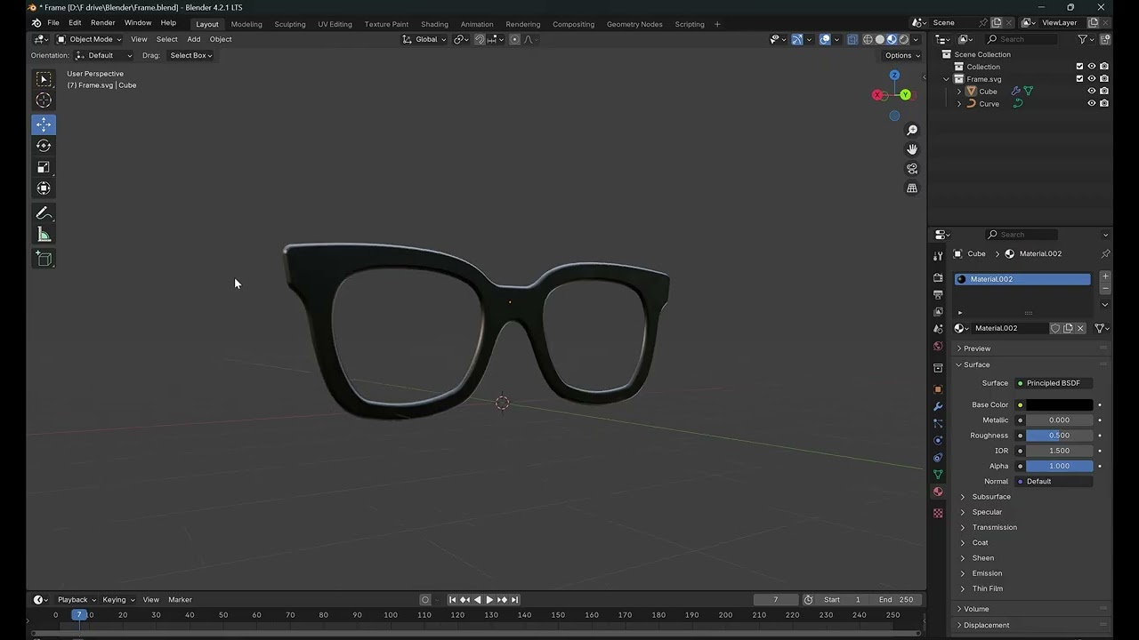Open the Global orientation dropdown
The height and width of the screenshot is (640, 1139).
(x=424, y=39)
